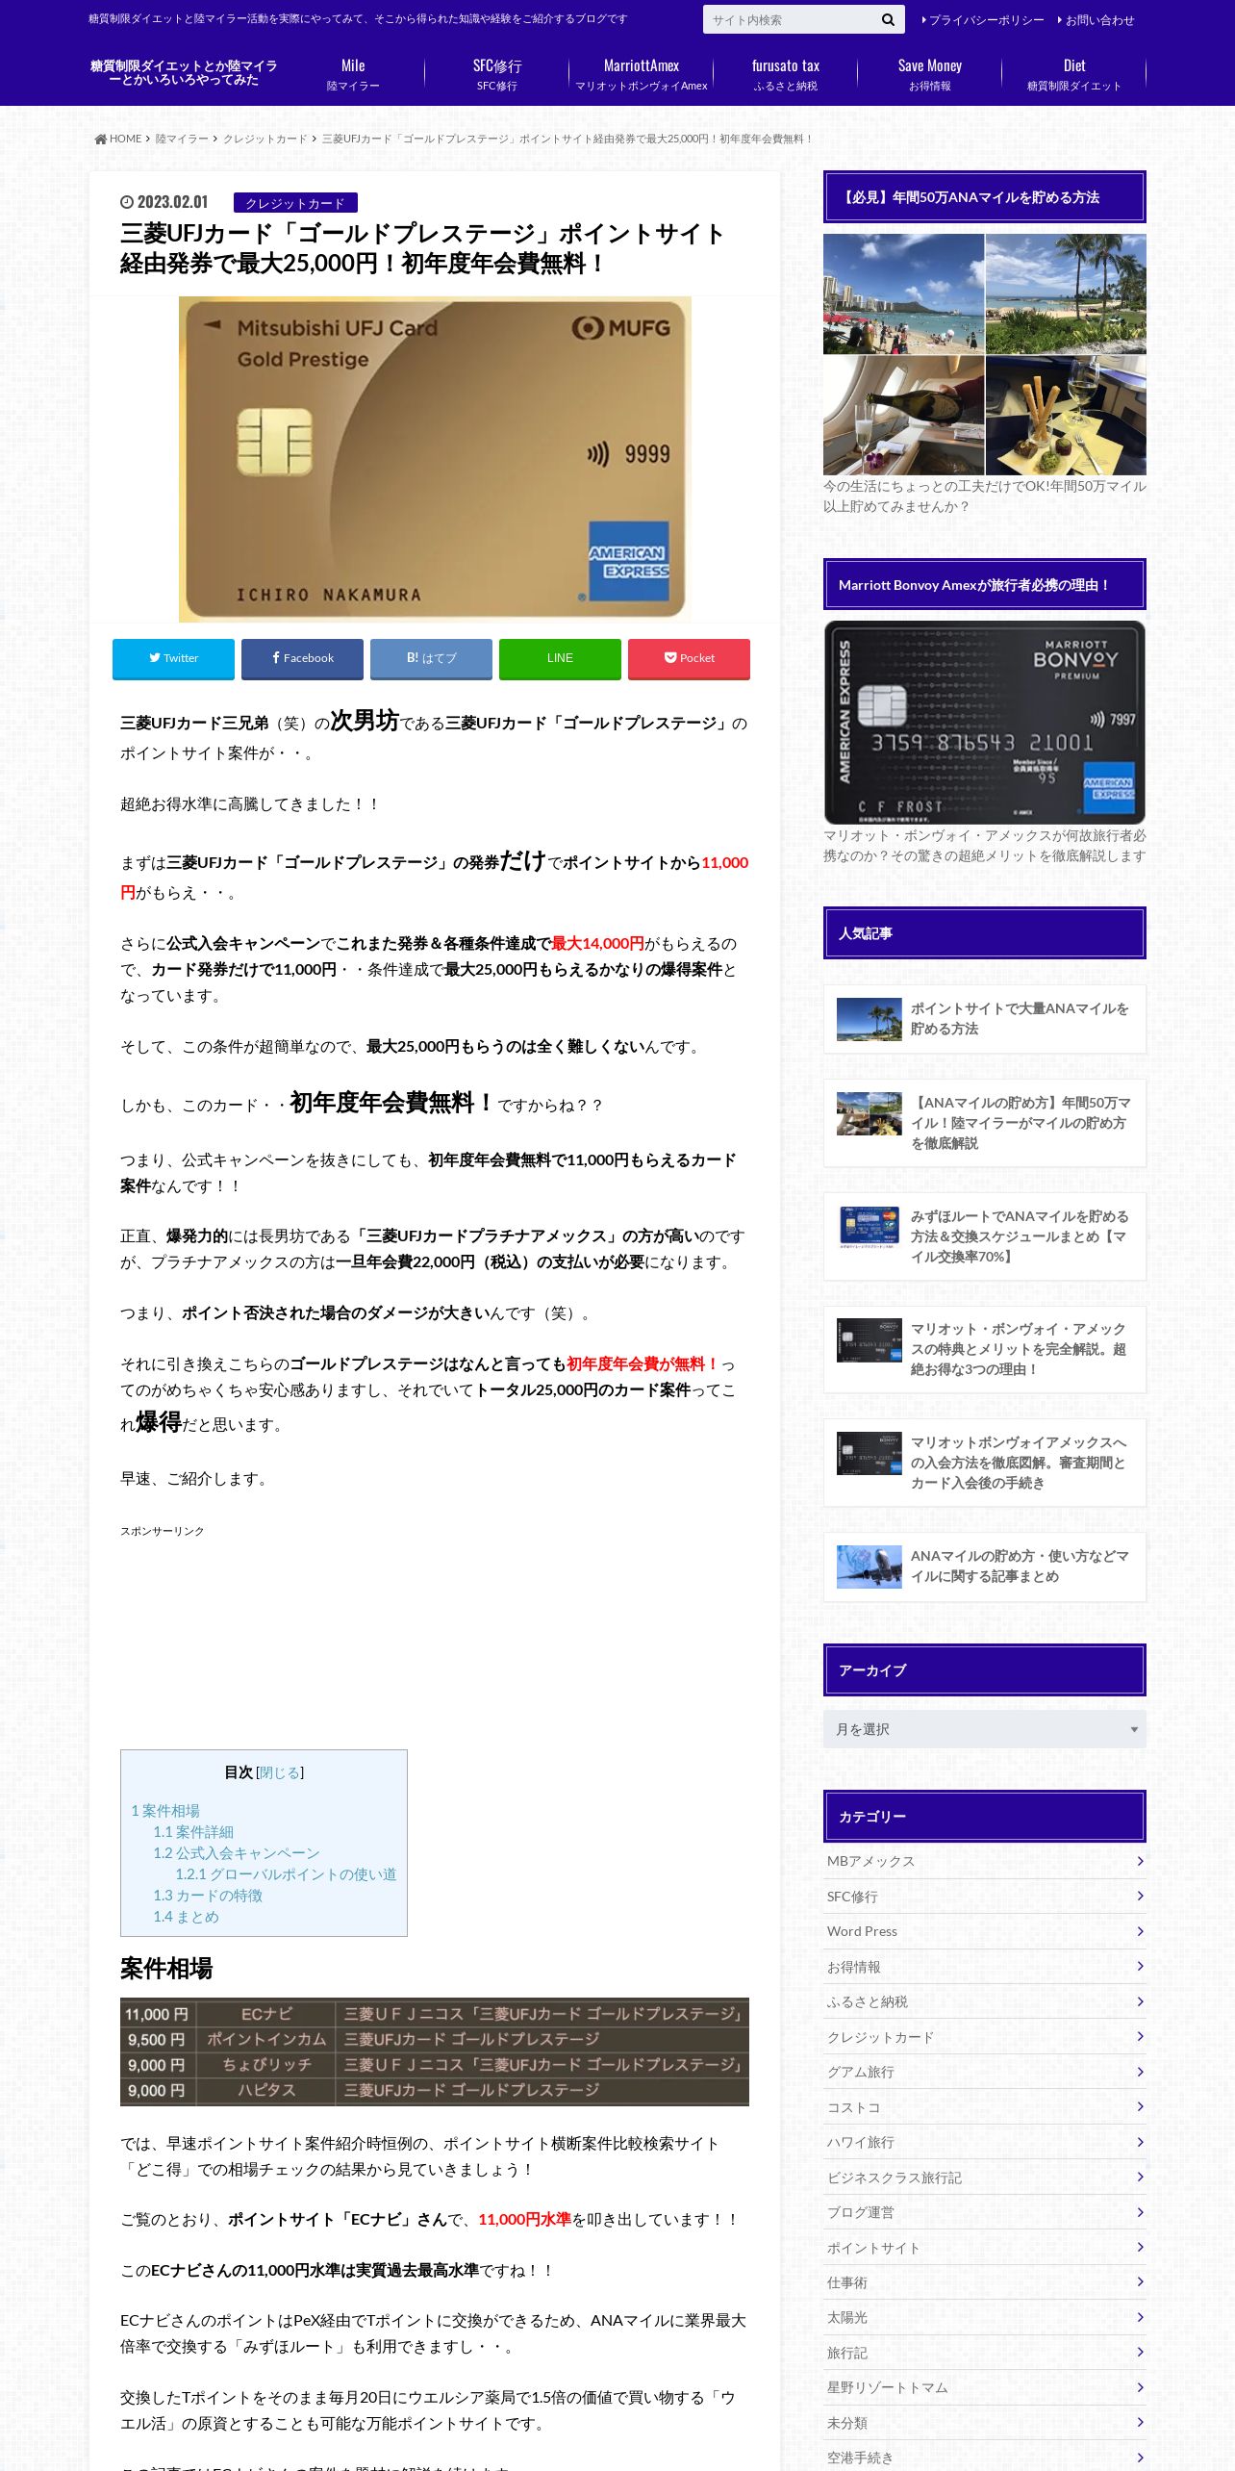The height and width of the screenshot is (2471, 1235).
Task: Click the 陸マイラー breadcrumb link
Action: 182,140
